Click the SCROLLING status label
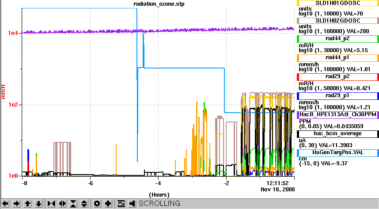 click(159, 203)
